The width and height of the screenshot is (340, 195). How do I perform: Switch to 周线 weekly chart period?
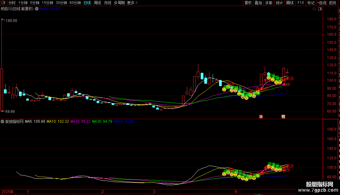97,3
